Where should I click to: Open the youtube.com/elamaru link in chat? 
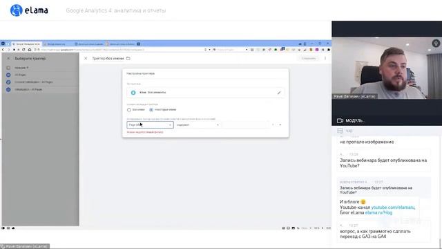pyautogui.click(x=393, y=207)
